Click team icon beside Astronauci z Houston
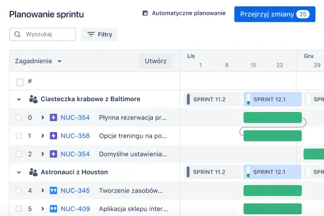The width and height of the screenshot is (324, 216). 33,172
